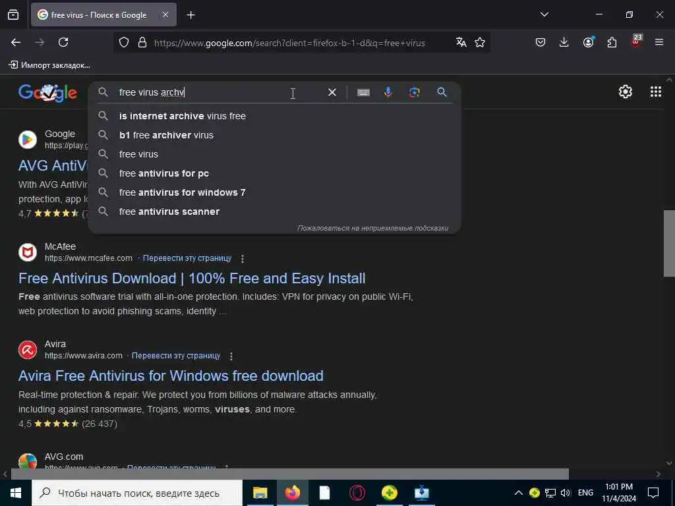
Task: Go to Google home via logo
Action: 47,92
